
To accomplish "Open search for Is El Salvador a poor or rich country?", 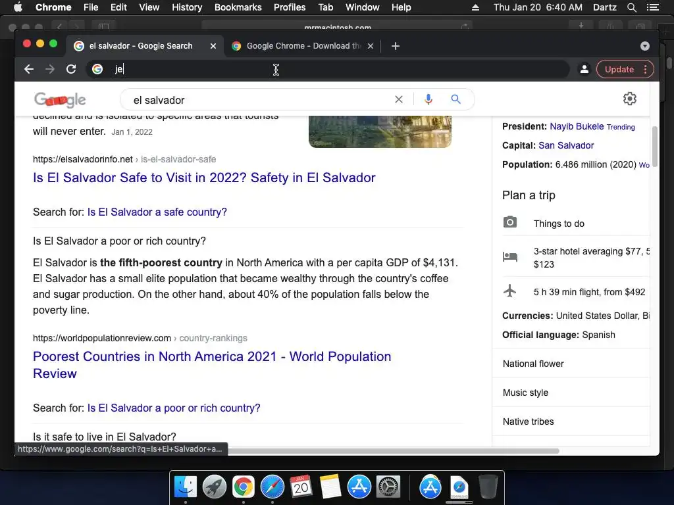I will click(174, 408).
